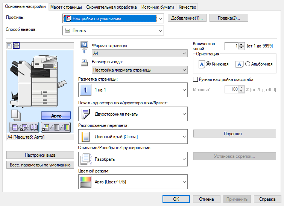The width and height of the screenshot is (284, 206).
Task: Click the Переплет... button
Action: click(x=234, y=134)
